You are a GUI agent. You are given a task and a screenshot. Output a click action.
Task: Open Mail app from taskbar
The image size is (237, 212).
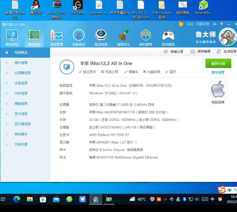56,199
